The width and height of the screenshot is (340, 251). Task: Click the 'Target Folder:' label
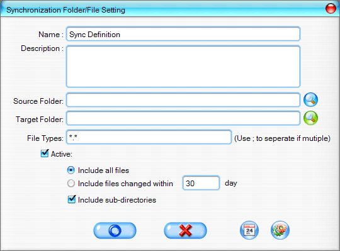(40, 120)
